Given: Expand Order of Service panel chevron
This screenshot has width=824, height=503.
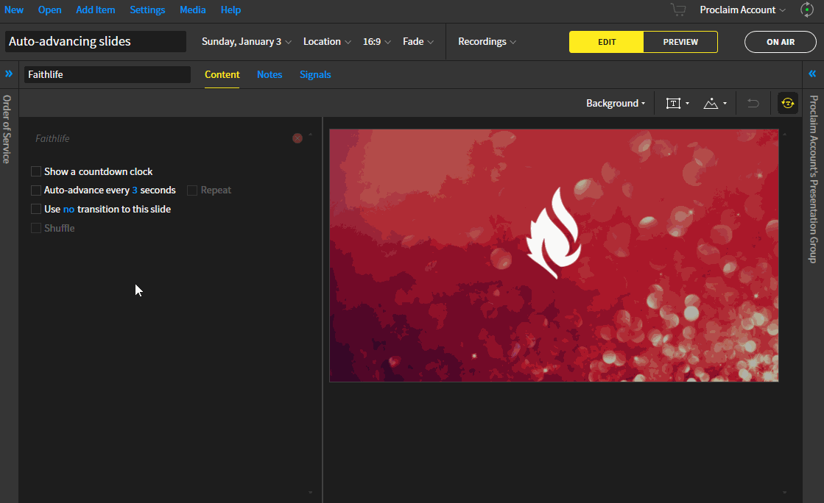Looking at the screenshot, I should (9, 74).
